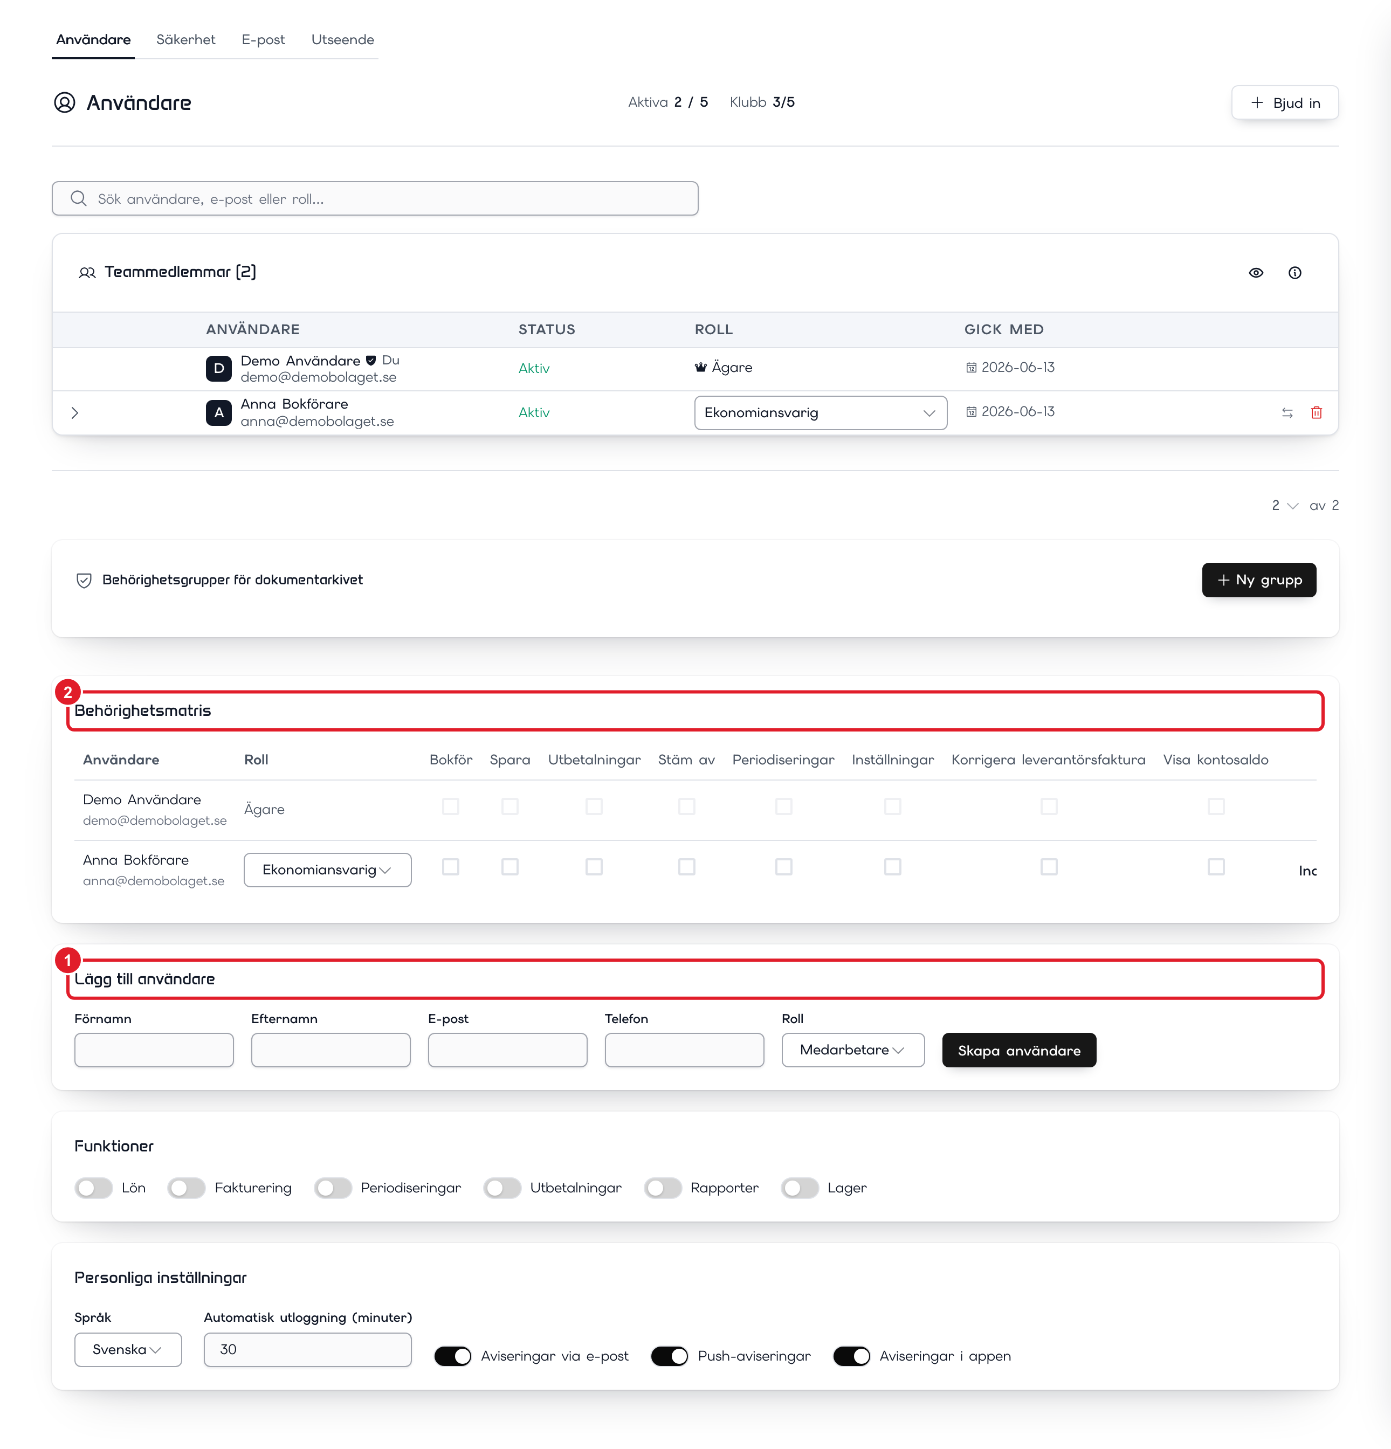1391x1449 pixels.
Task: Click the eye icon in Teammedlemmar header
Action: click(x=1256, y=273)
